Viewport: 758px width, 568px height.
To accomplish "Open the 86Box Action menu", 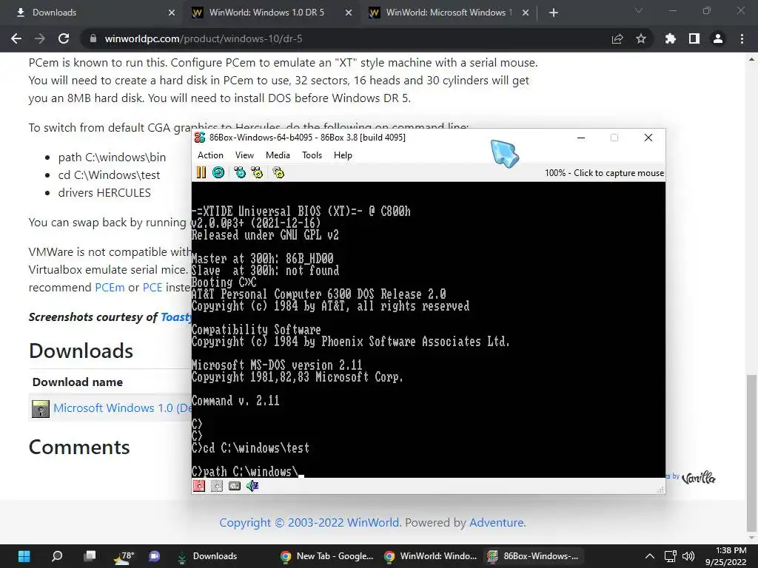I will coord(210,155).
